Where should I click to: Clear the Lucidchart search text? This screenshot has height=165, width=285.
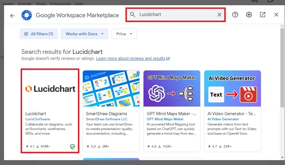tap(219, 15)
